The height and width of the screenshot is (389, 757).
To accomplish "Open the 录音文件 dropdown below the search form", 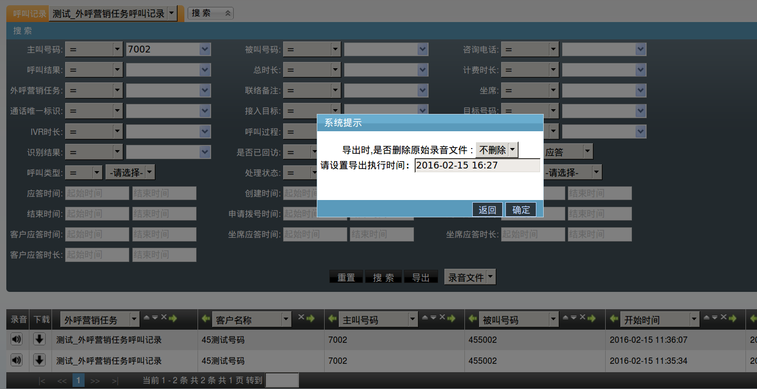I will [x=490, y=277].
